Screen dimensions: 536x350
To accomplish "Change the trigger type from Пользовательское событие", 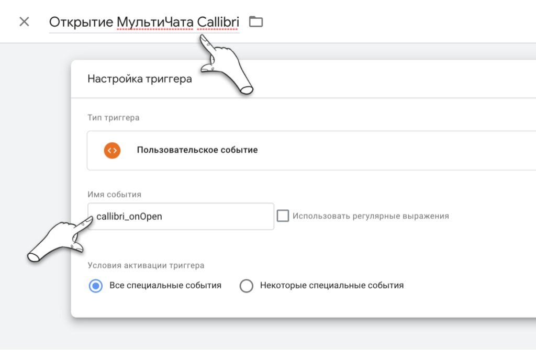I will pos(262,150).
